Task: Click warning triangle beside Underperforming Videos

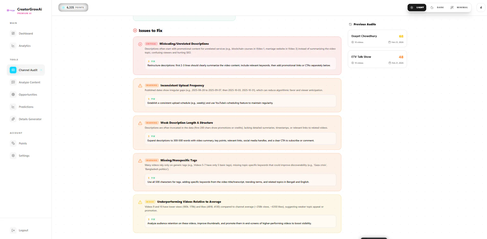Action: tap(140, 202)
